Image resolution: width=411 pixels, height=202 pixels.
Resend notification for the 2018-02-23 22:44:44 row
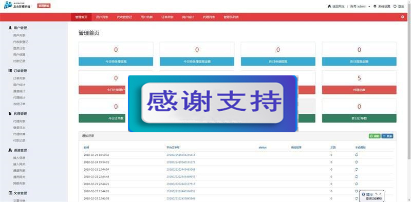(x=357, y=177)
